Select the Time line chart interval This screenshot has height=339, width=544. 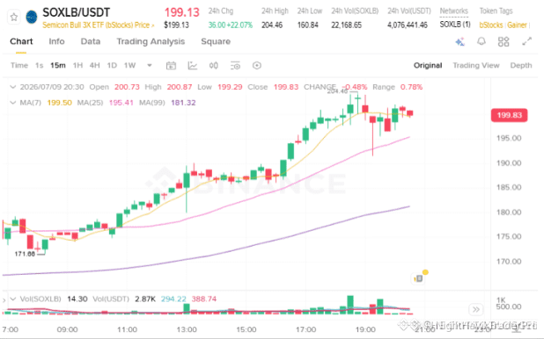[x=19, y=66]
